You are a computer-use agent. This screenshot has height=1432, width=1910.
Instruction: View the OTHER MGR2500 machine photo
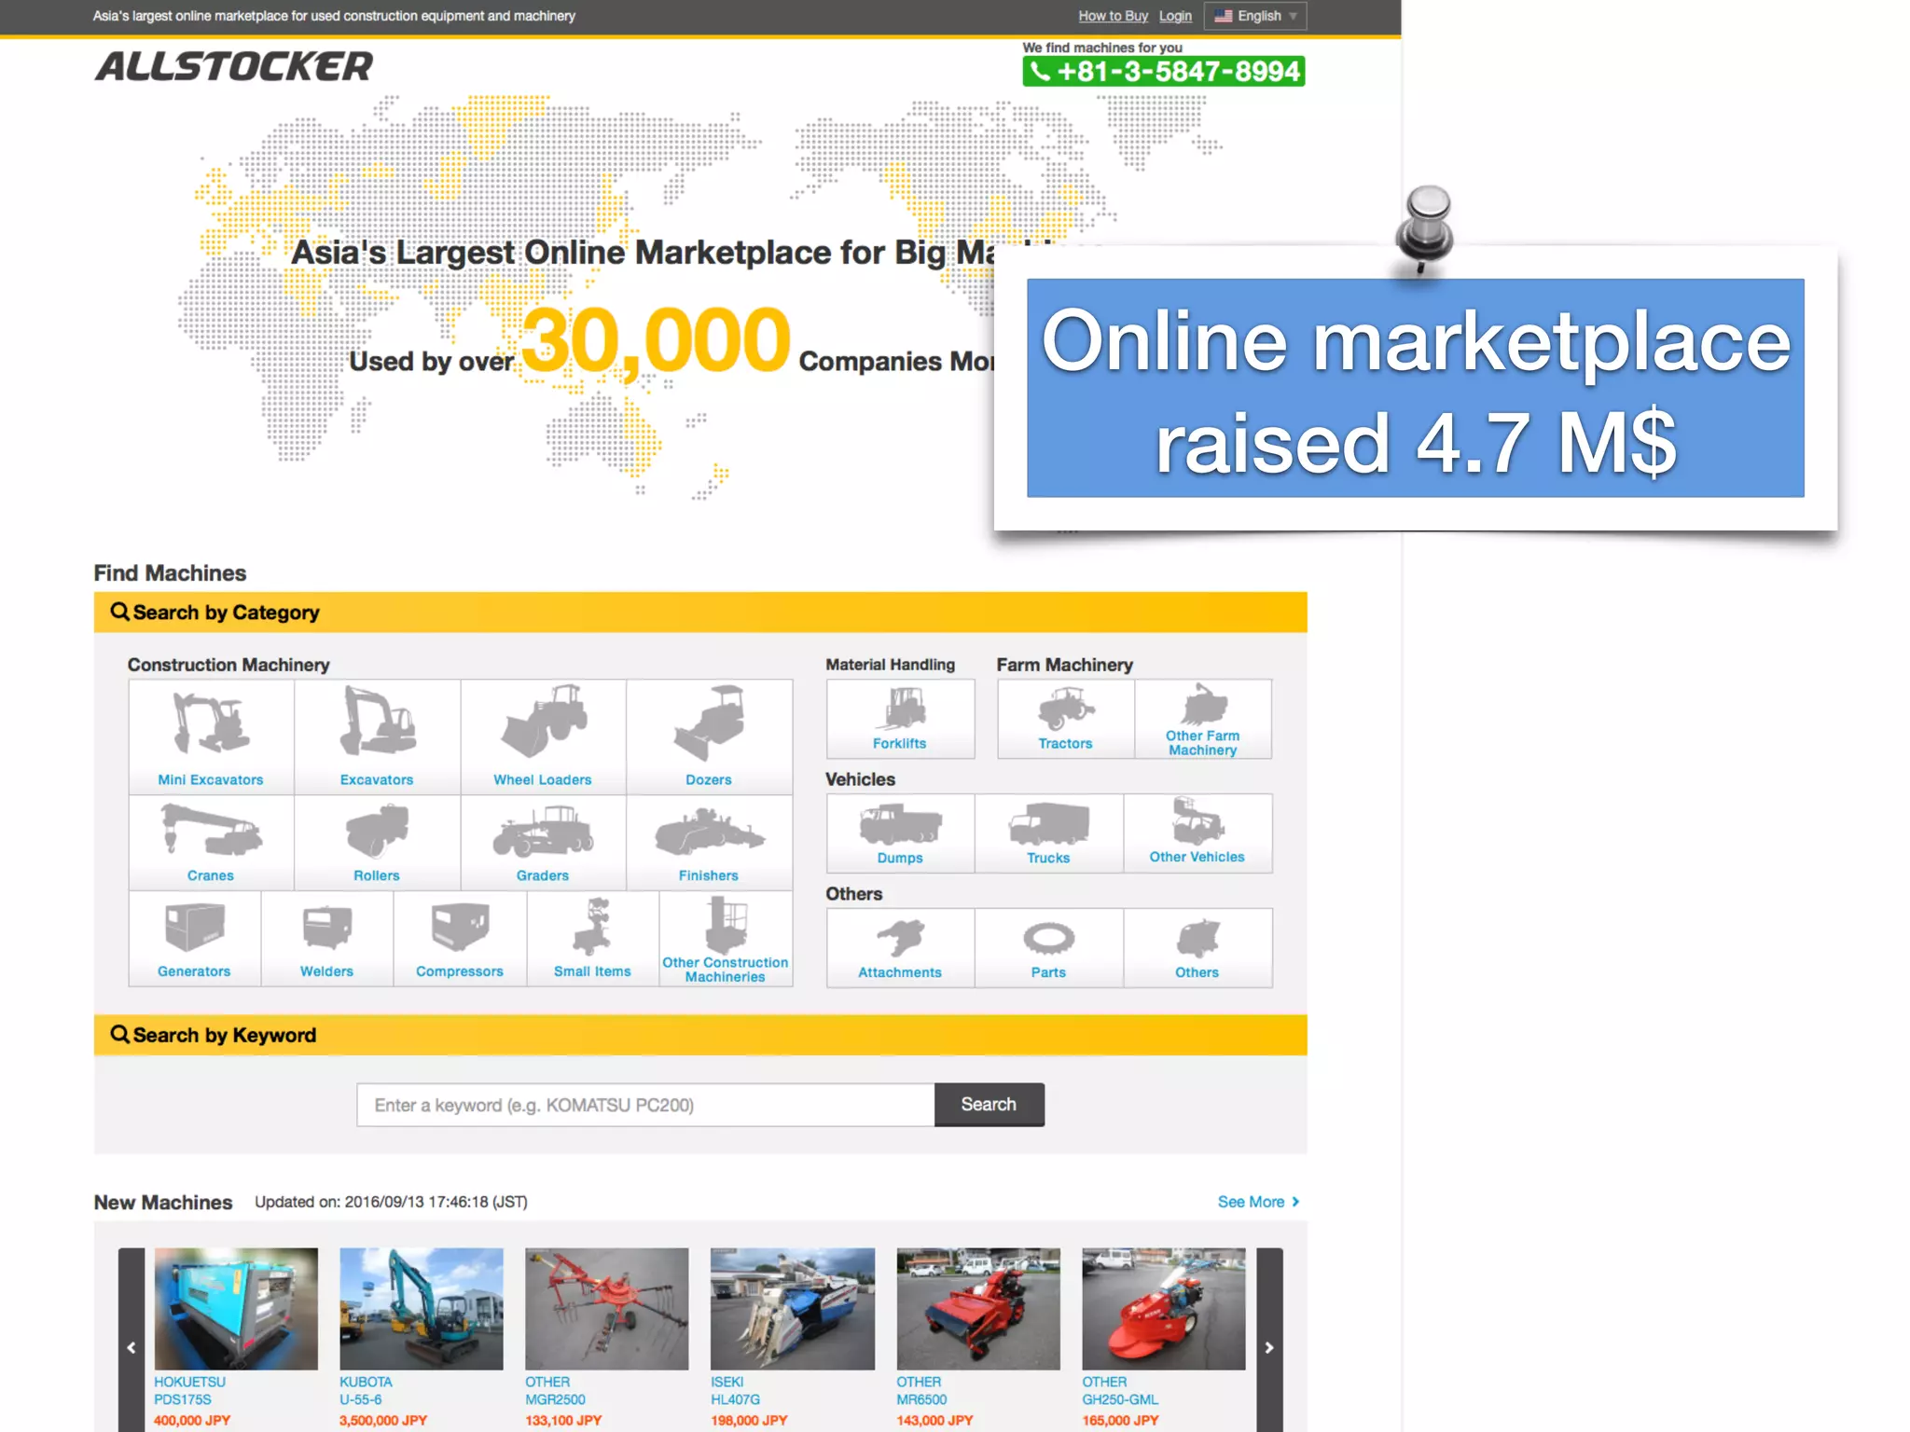point(607,1309)
